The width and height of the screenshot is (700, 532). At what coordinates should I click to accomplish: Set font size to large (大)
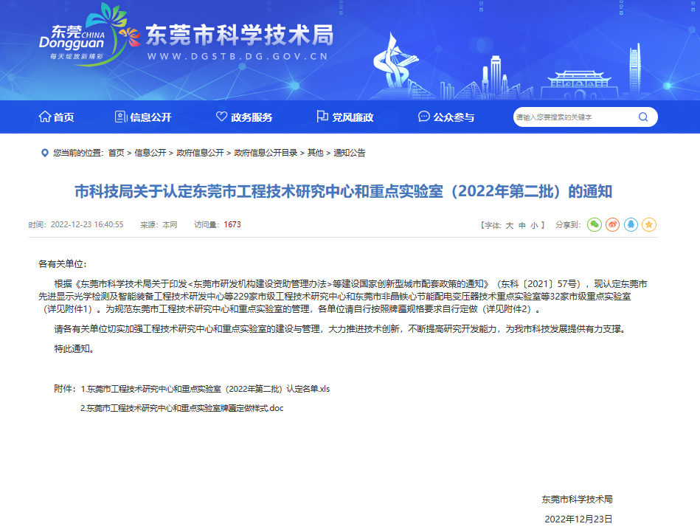tap(509, 225)
